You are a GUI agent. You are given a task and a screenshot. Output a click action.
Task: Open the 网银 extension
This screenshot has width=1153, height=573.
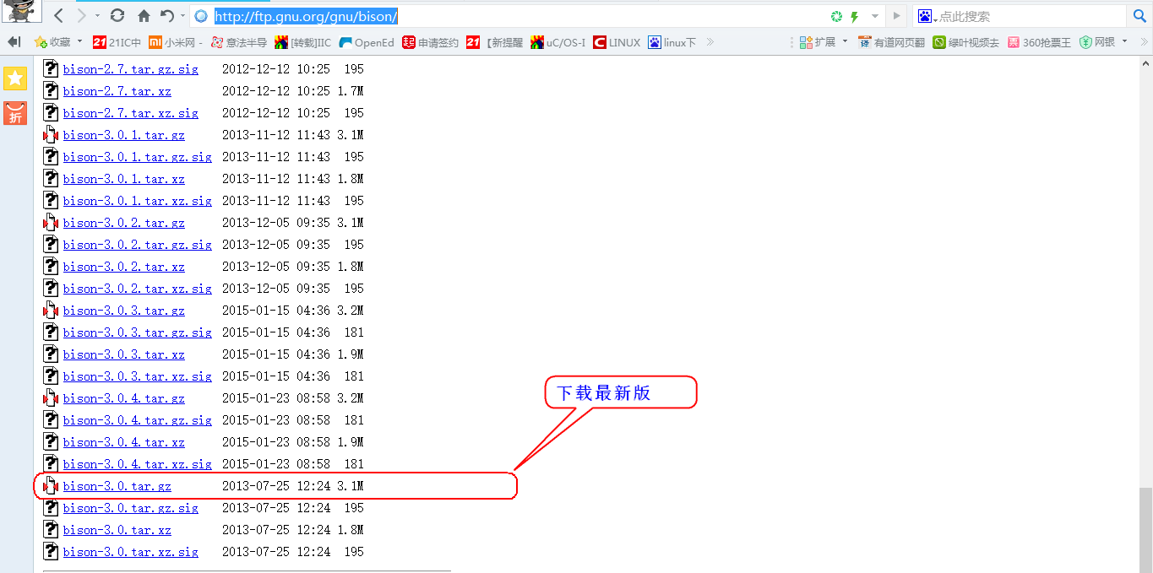1096,42
